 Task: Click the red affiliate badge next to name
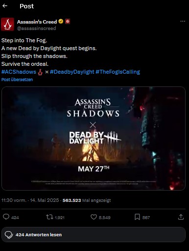pyautogui.click(x=68, y=22)
